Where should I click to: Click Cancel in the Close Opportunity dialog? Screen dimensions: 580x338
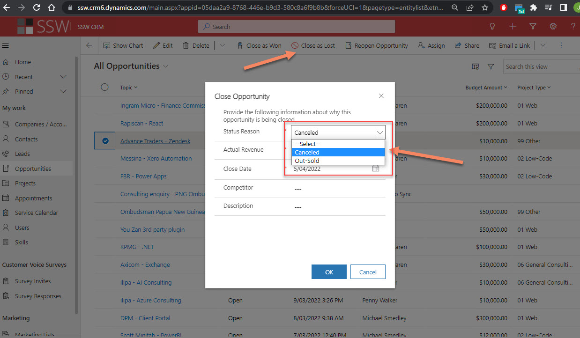click(368, 272)
